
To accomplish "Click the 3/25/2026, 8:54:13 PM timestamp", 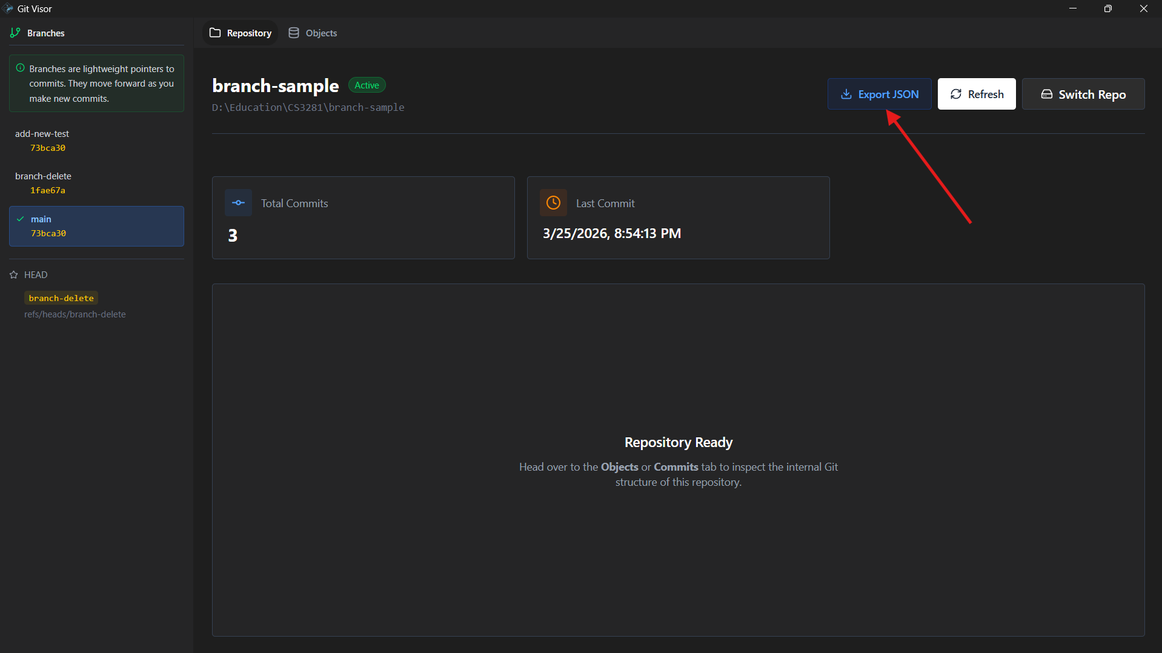I will [612, 233].
